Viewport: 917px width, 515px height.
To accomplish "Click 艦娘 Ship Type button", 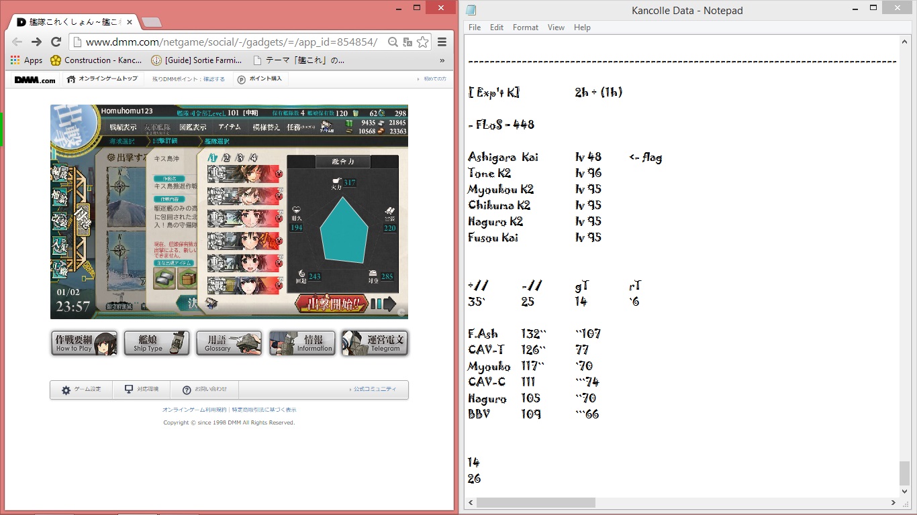I will (x=156, y=343).
